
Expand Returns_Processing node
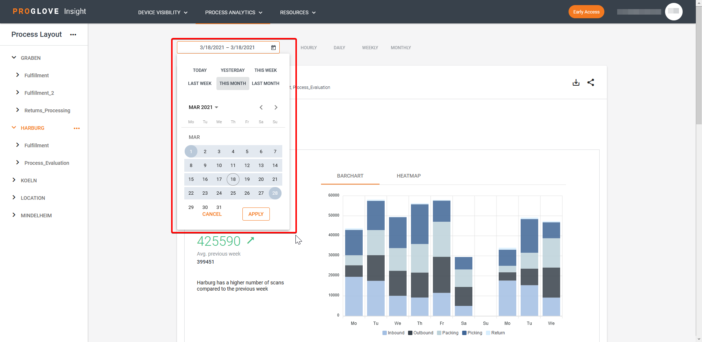pyautogui.click(x=18, y=110)
